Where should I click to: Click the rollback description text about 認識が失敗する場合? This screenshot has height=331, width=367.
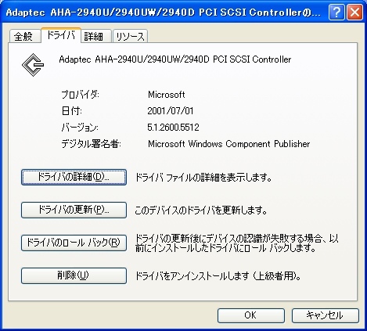tap(237, 243)
